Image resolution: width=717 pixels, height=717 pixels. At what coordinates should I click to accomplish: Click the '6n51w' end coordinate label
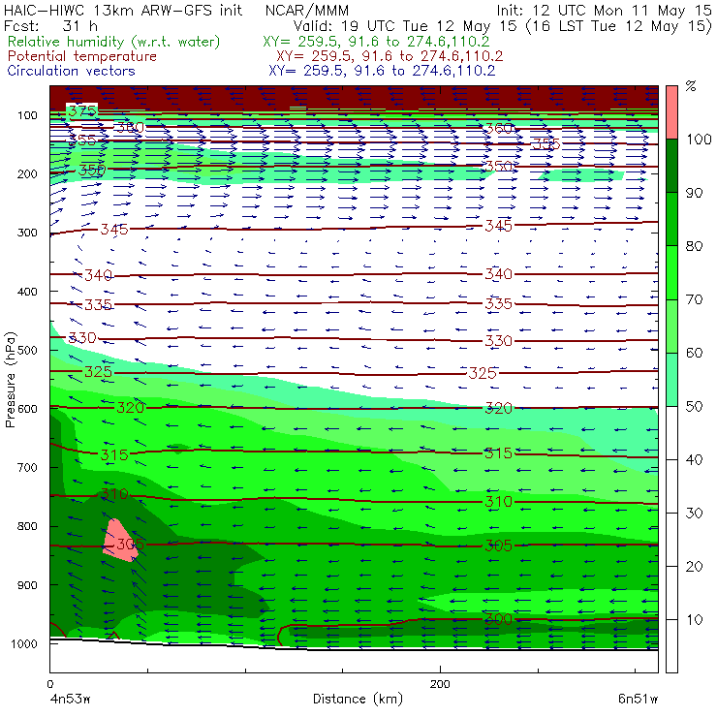click(638, 700)
